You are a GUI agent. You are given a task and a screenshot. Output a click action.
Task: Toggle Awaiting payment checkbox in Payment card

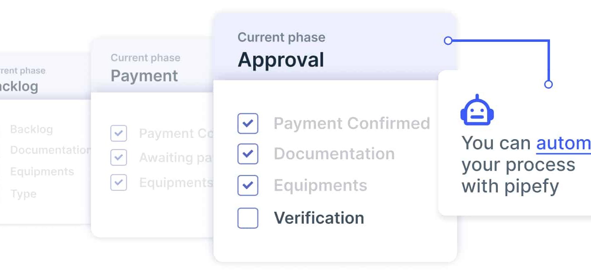pyautogui.click(x=119, y=158)
